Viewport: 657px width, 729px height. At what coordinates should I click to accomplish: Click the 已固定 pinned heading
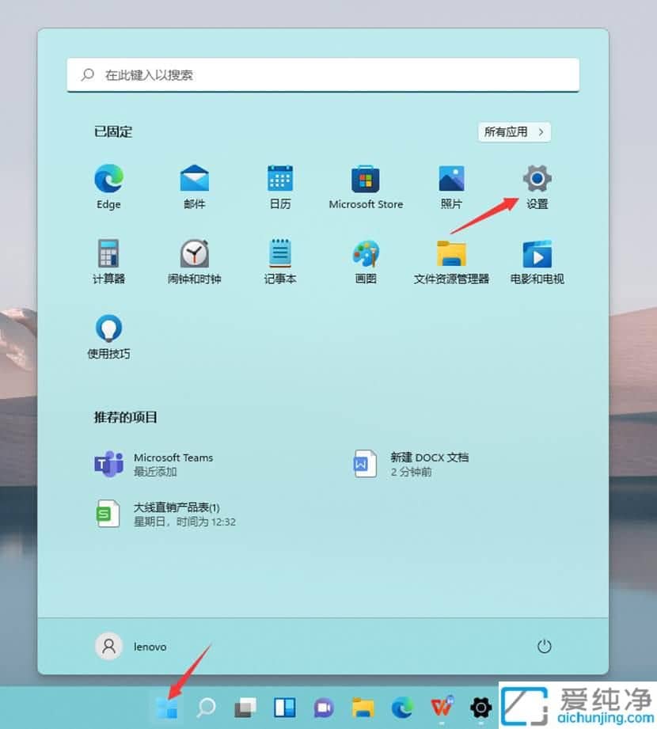click(x=113, y=132)
